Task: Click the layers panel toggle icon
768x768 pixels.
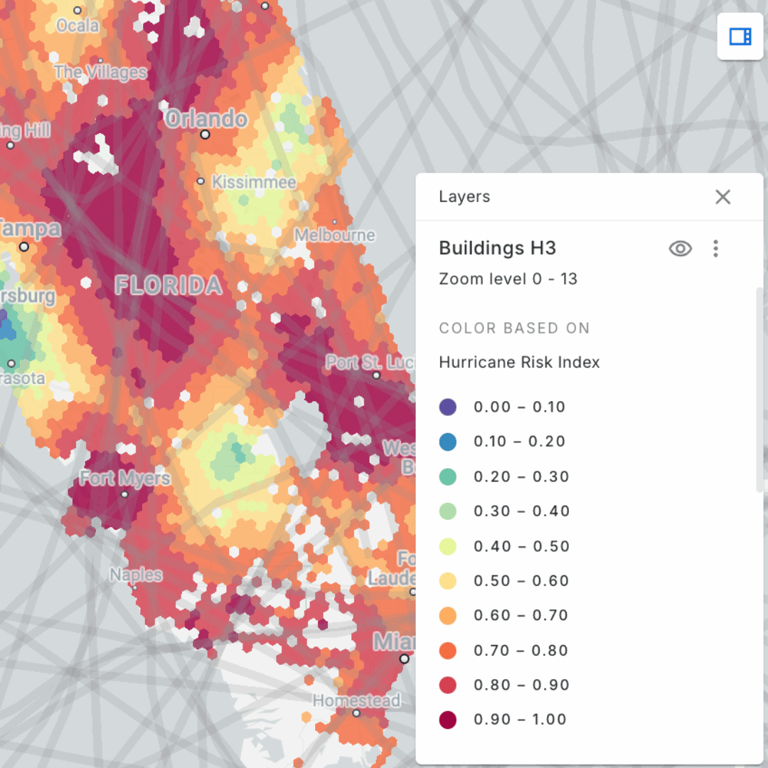Action: click(x=740, y=36)
